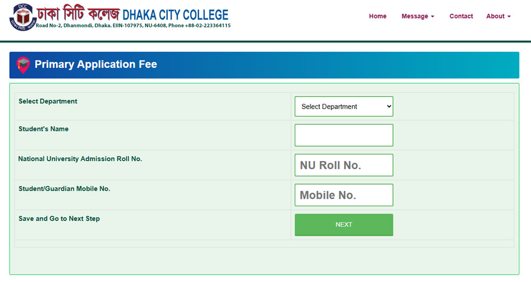Open the Contact page

[461, 16]
